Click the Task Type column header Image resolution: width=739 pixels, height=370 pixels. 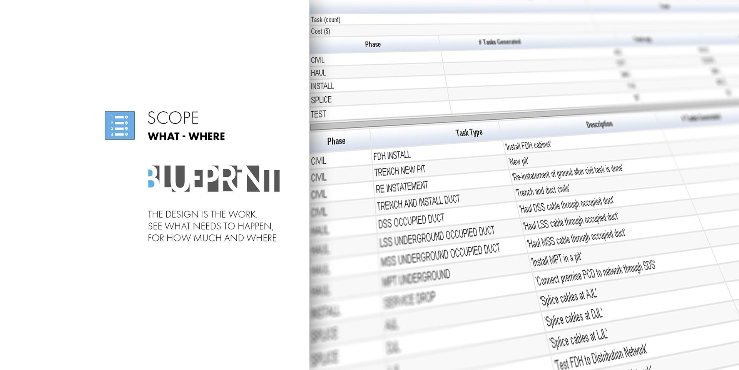point(469,133)
